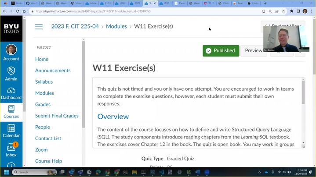
Task: Click the browser Forward arrow
Action: point(11,11)
